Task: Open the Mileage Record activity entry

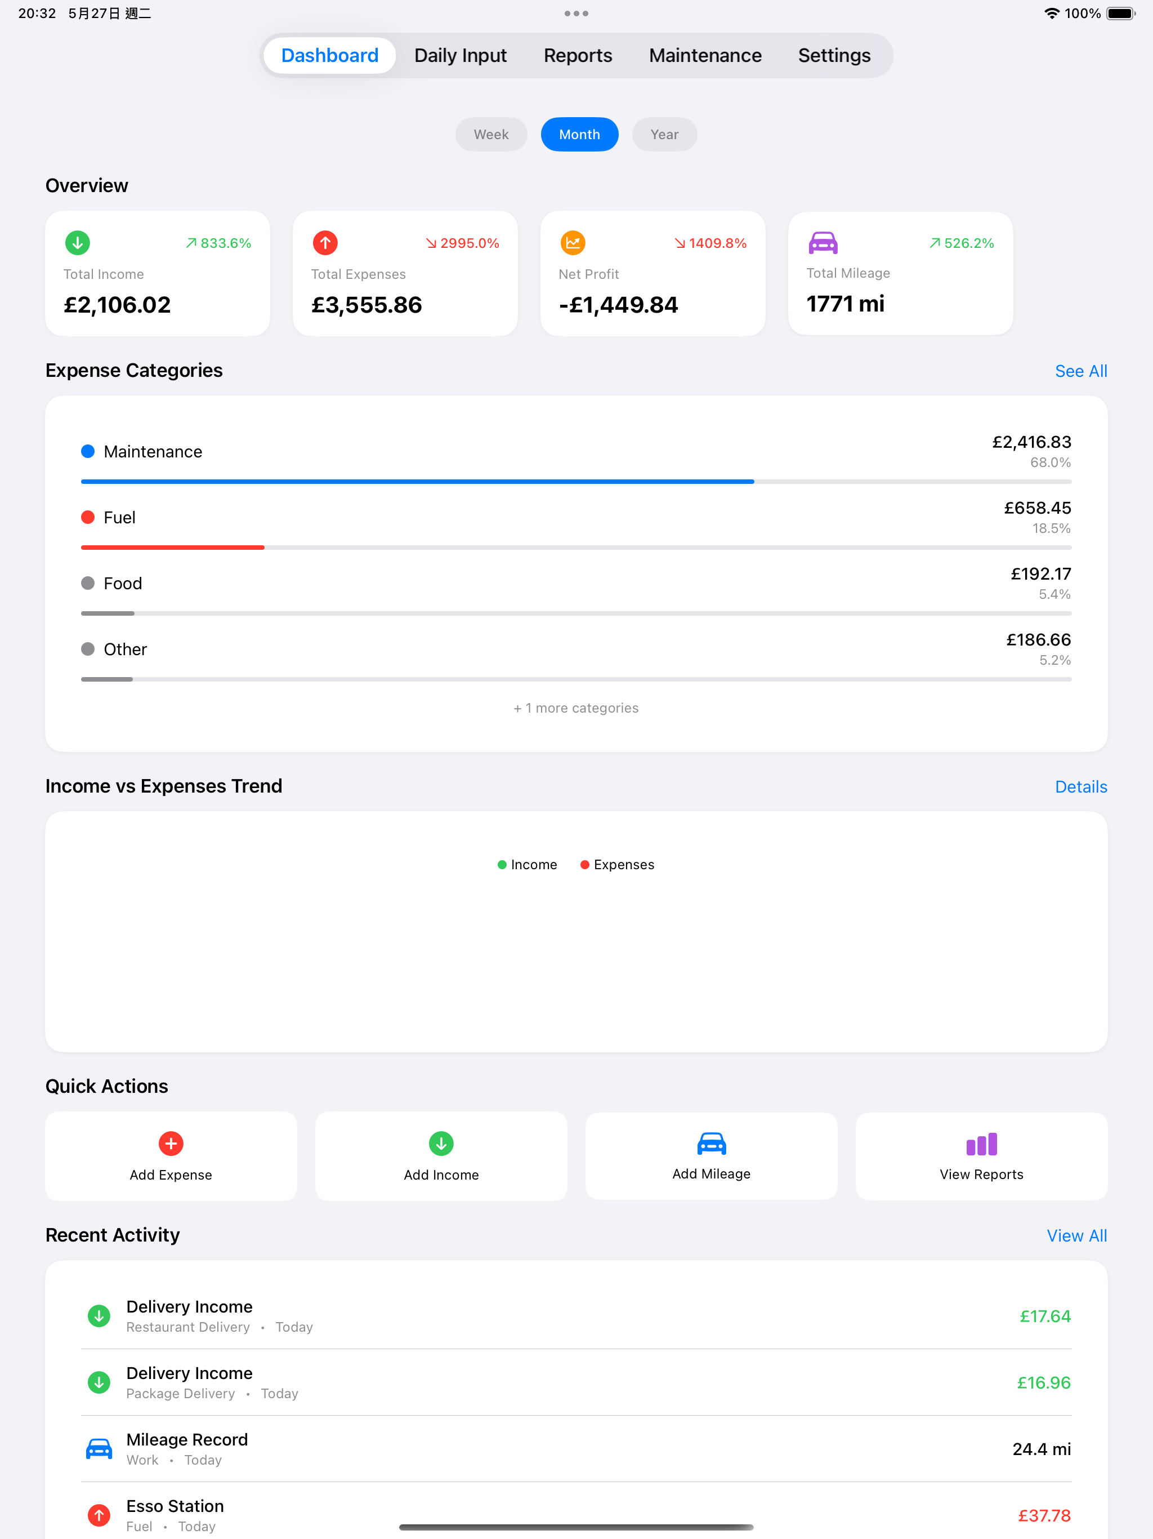Action: 576,1448
